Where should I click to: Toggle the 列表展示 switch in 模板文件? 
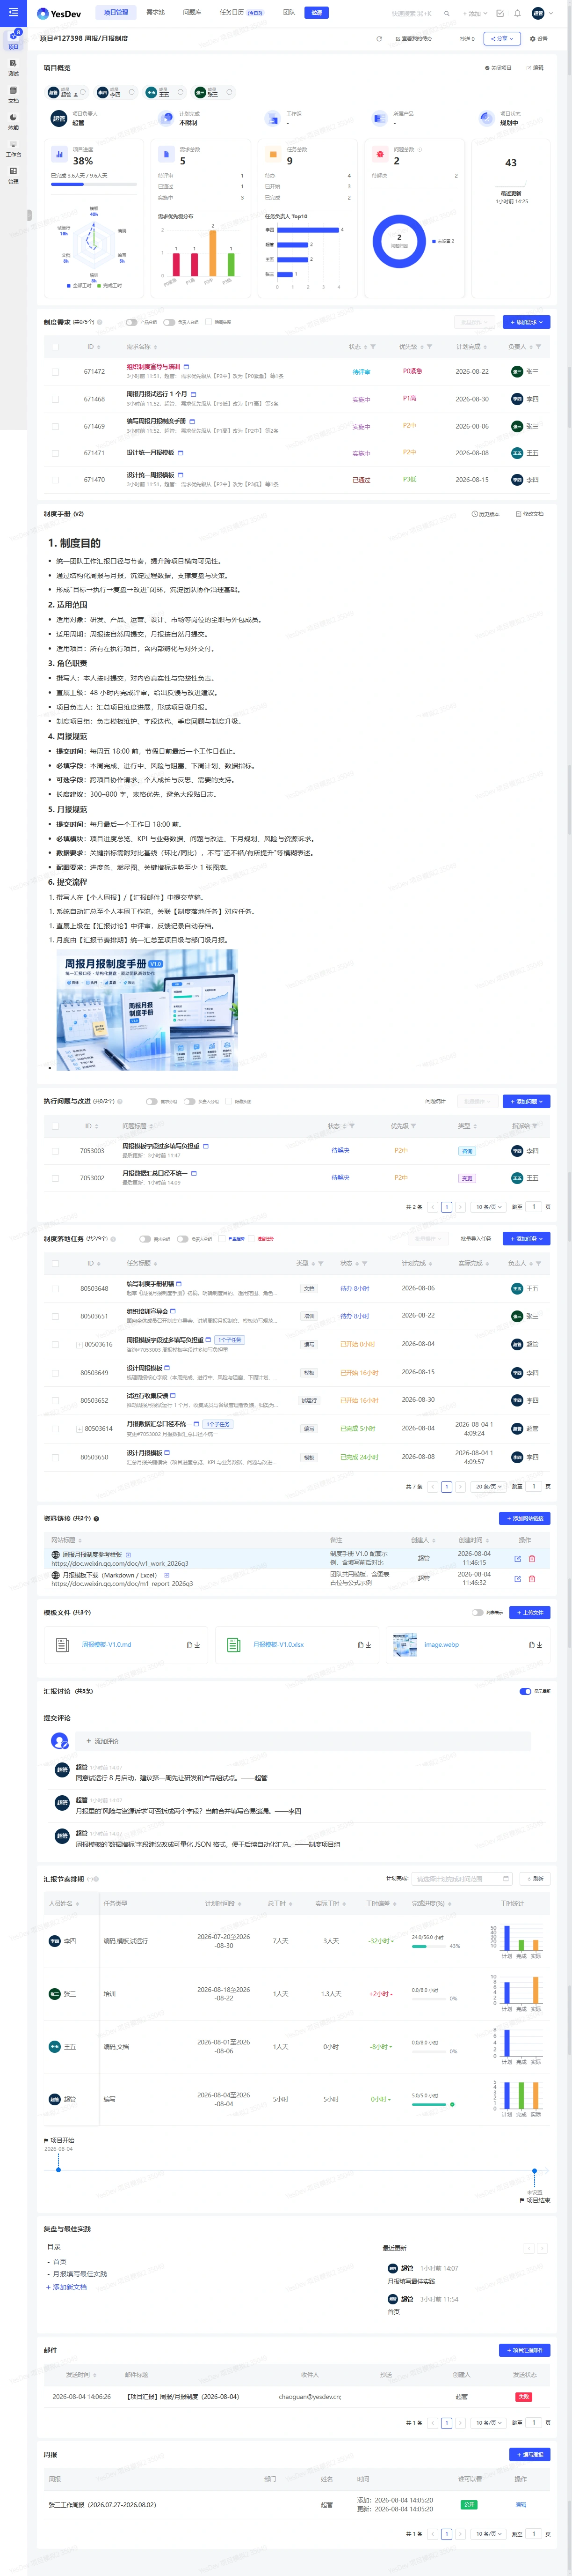pos(477,1612)
